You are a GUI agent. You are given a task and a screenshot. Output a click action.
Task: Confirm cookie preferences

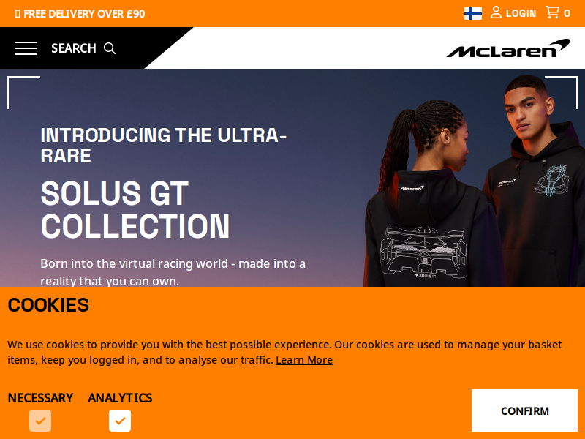(524, 410)
